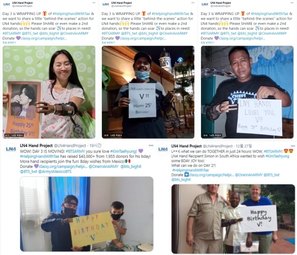Visit @ArmysMexicoBTS profile mention
This screenshot has height=255, width=297.
(x=55, y=172)
